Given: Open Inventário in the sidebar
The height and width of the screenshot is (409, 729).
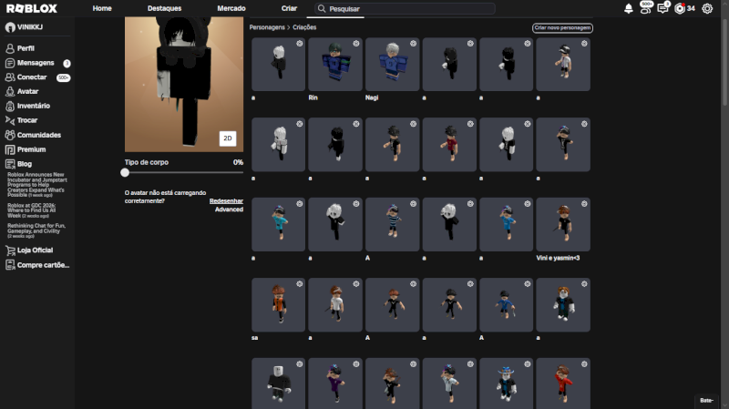Looking at the screenshot, I should [x=33, y=106].
